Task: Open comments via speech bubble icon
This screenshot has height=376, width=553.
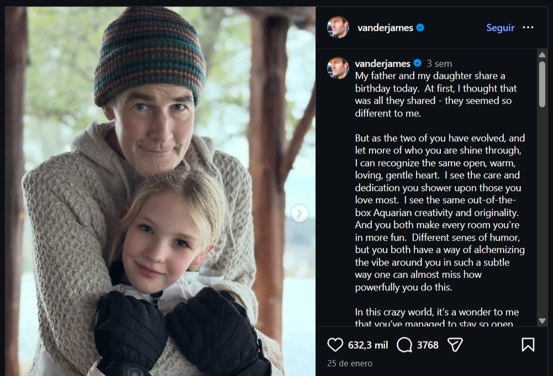Action: (404, 345)
